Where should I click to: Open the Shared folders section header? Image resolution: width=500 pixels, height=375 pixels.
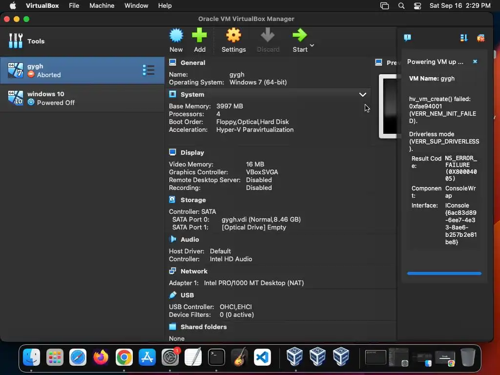coord(204,327)
